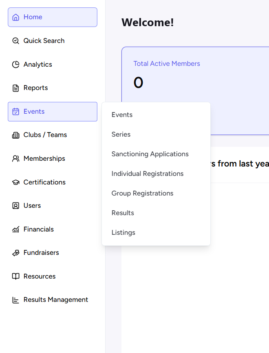Click the Fundraisers hand-heart icon
The width and height of the screenshot is (269, 353).
(16, 253)
